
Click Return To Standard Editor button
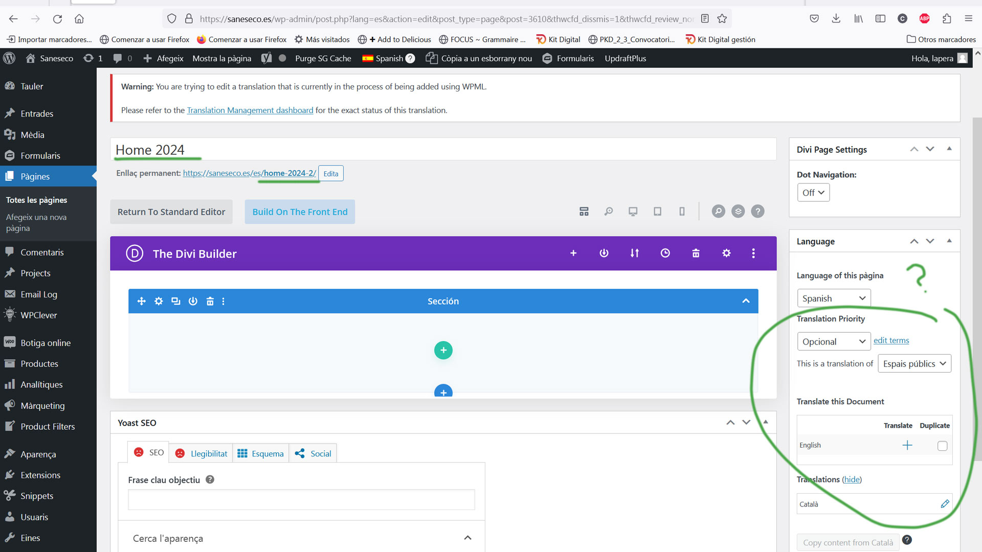tap(171, 212)
